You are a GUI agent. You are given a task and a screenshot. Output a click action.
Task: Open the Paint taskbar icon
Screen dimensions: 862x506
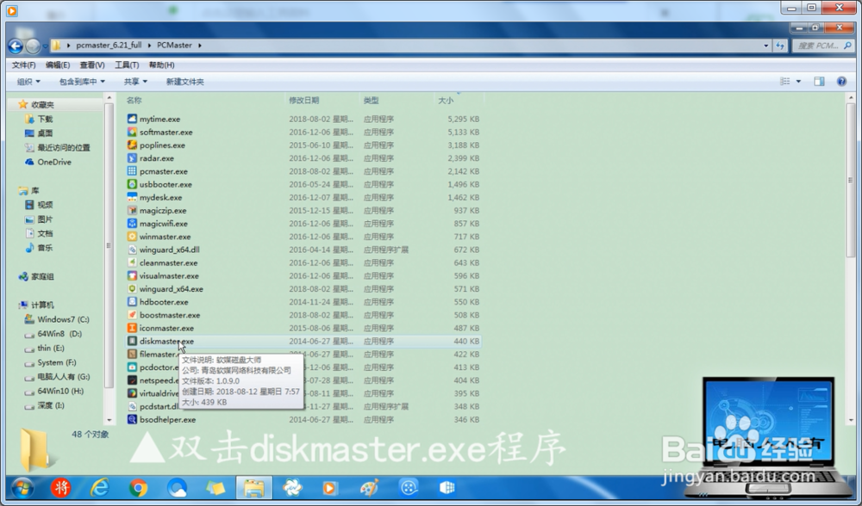(x=370, y=487)
